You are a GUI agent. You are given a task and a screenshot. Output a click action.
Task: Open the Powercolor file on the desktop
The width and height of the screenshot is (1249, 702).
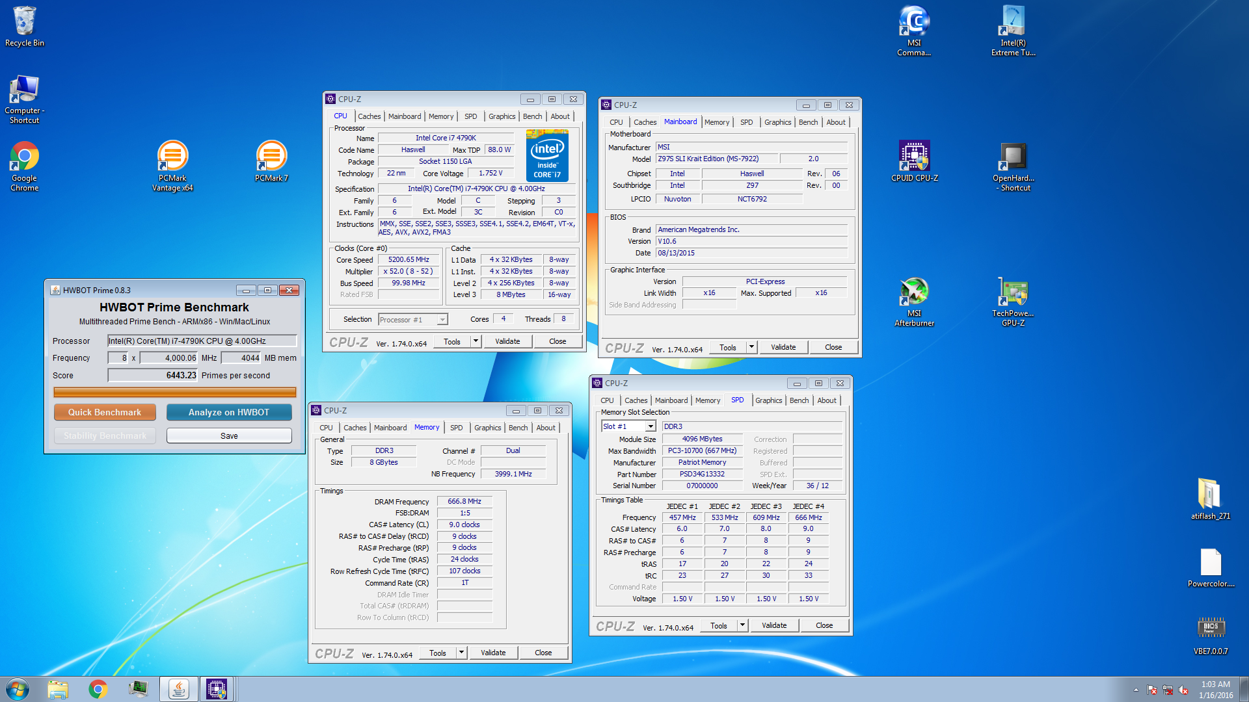coord(1211,567)
